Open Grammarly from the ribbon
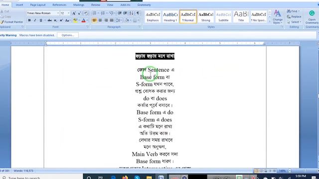This screenshot has height=179, width=319. pos(312,17)
